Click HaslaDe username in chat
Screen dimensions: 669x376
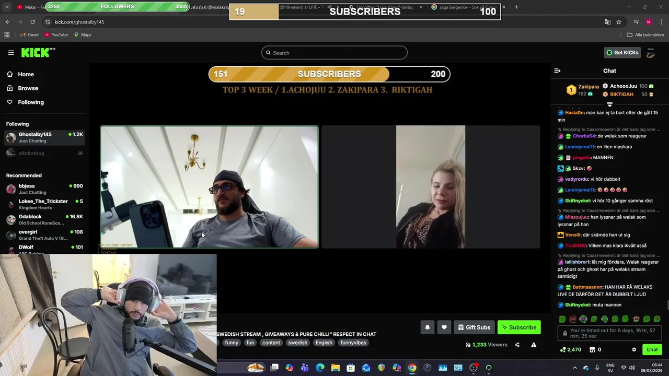point(574,113)
